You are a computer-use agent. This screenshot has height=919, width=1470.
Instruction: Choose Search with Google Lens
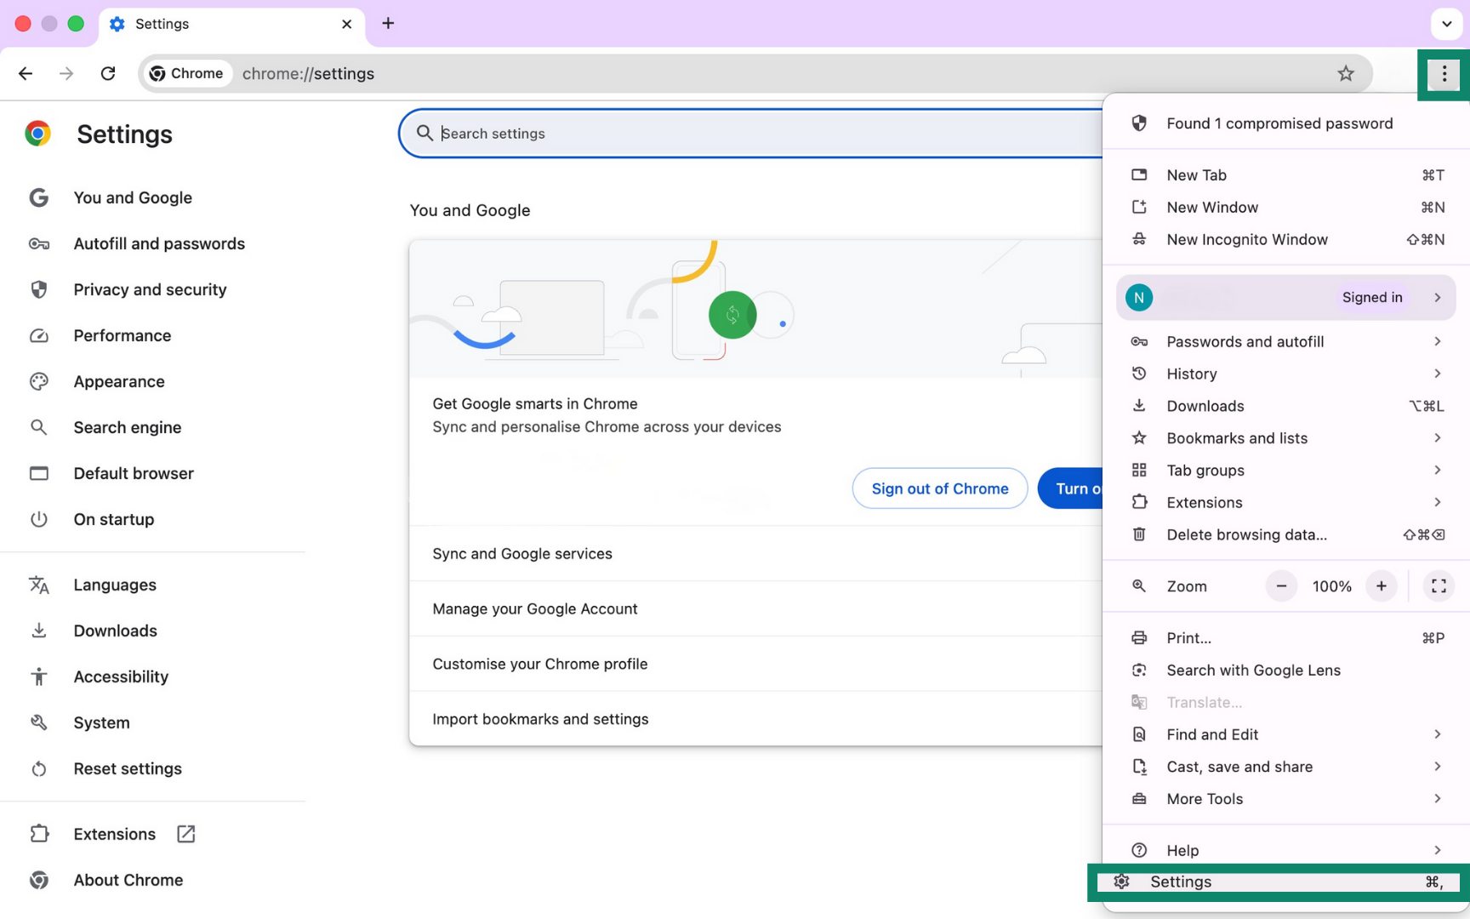tap(1286, 671)
